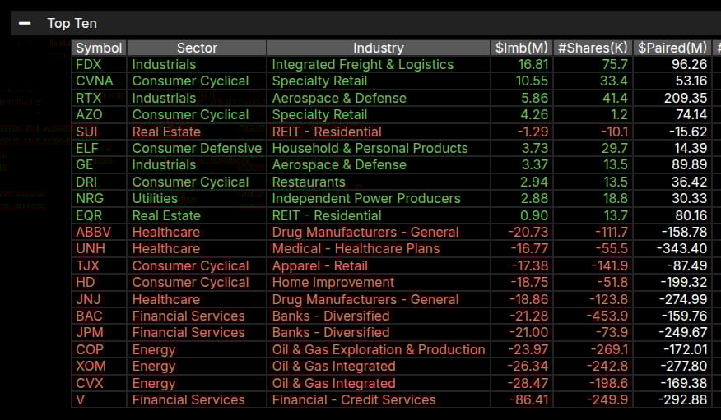The width and height of the screenshot is (721, 420).
Task: Select the ABBV symbol cell
Action: (x=99, y=232)
